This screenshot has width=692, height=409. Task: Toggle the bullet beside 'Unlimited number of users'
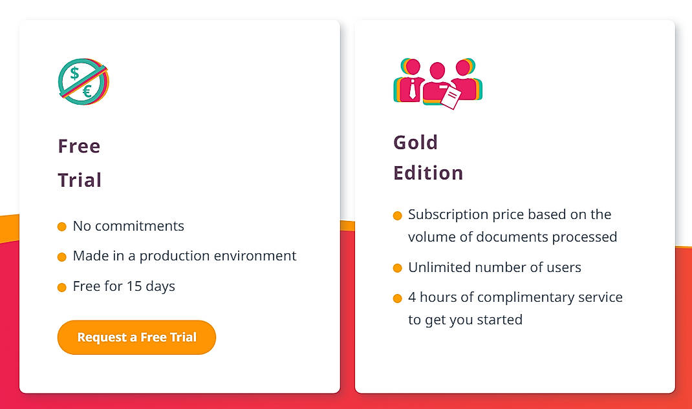(x=397, y=267)
